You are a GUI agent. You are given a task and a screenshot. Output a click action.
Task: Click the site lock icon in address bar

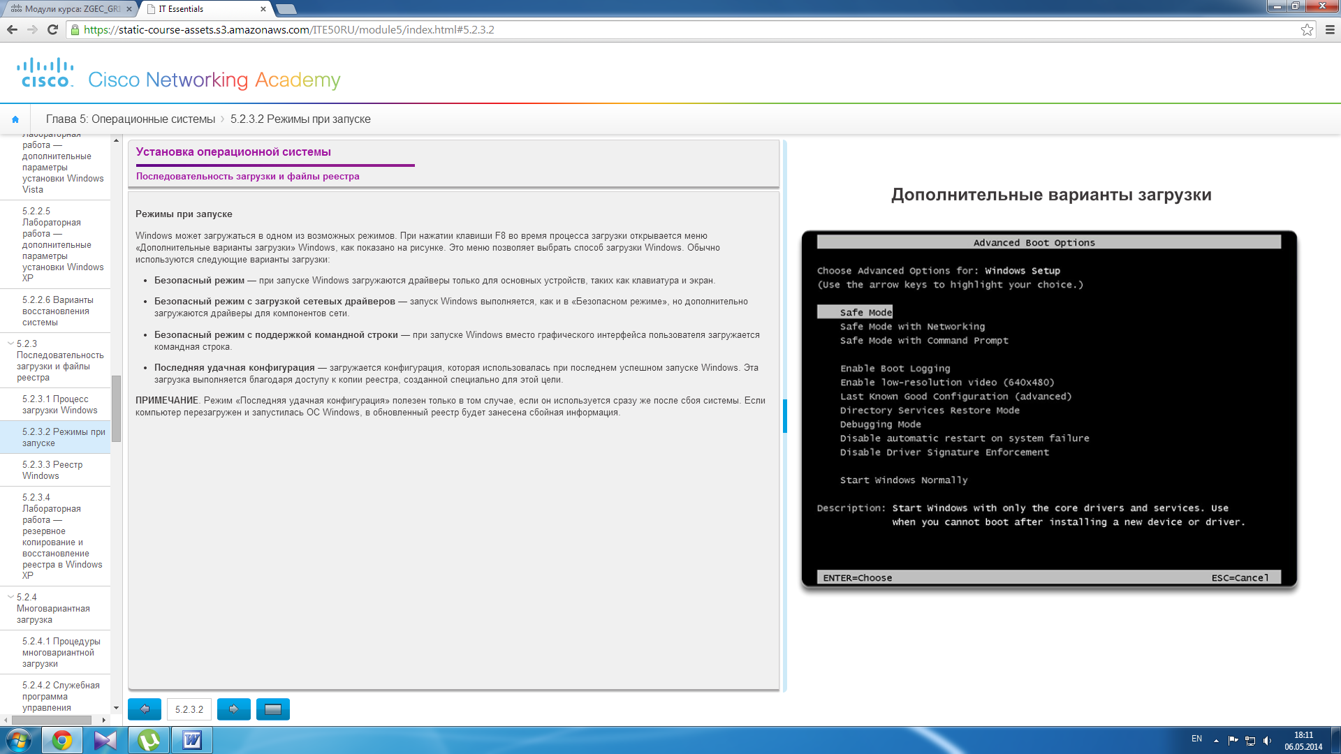[x=75, y=29]
